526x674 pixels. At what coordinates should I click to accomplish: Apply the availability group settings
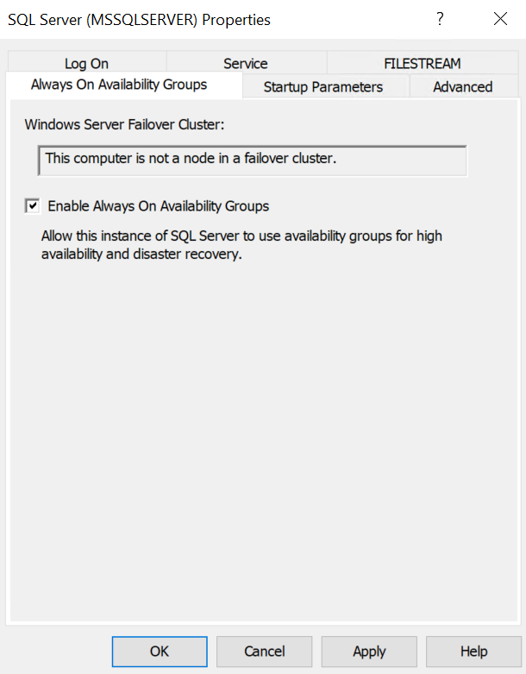point(369,652)
